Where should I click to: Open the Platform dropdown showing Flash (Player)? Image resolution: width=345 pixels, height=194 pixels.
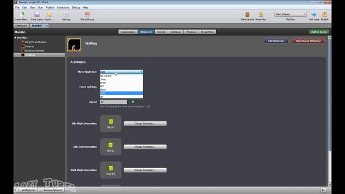click(x=291, y=15)
